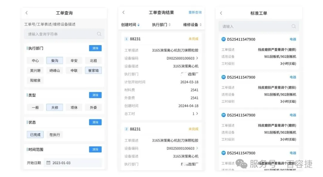Tap back arrow on 工单查询结果 header
The height and width of the screenshot is (177, 323).
click(124, 13)
